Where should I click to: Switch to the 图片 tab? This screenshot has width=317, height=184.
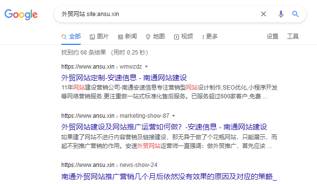pos(99,37)
